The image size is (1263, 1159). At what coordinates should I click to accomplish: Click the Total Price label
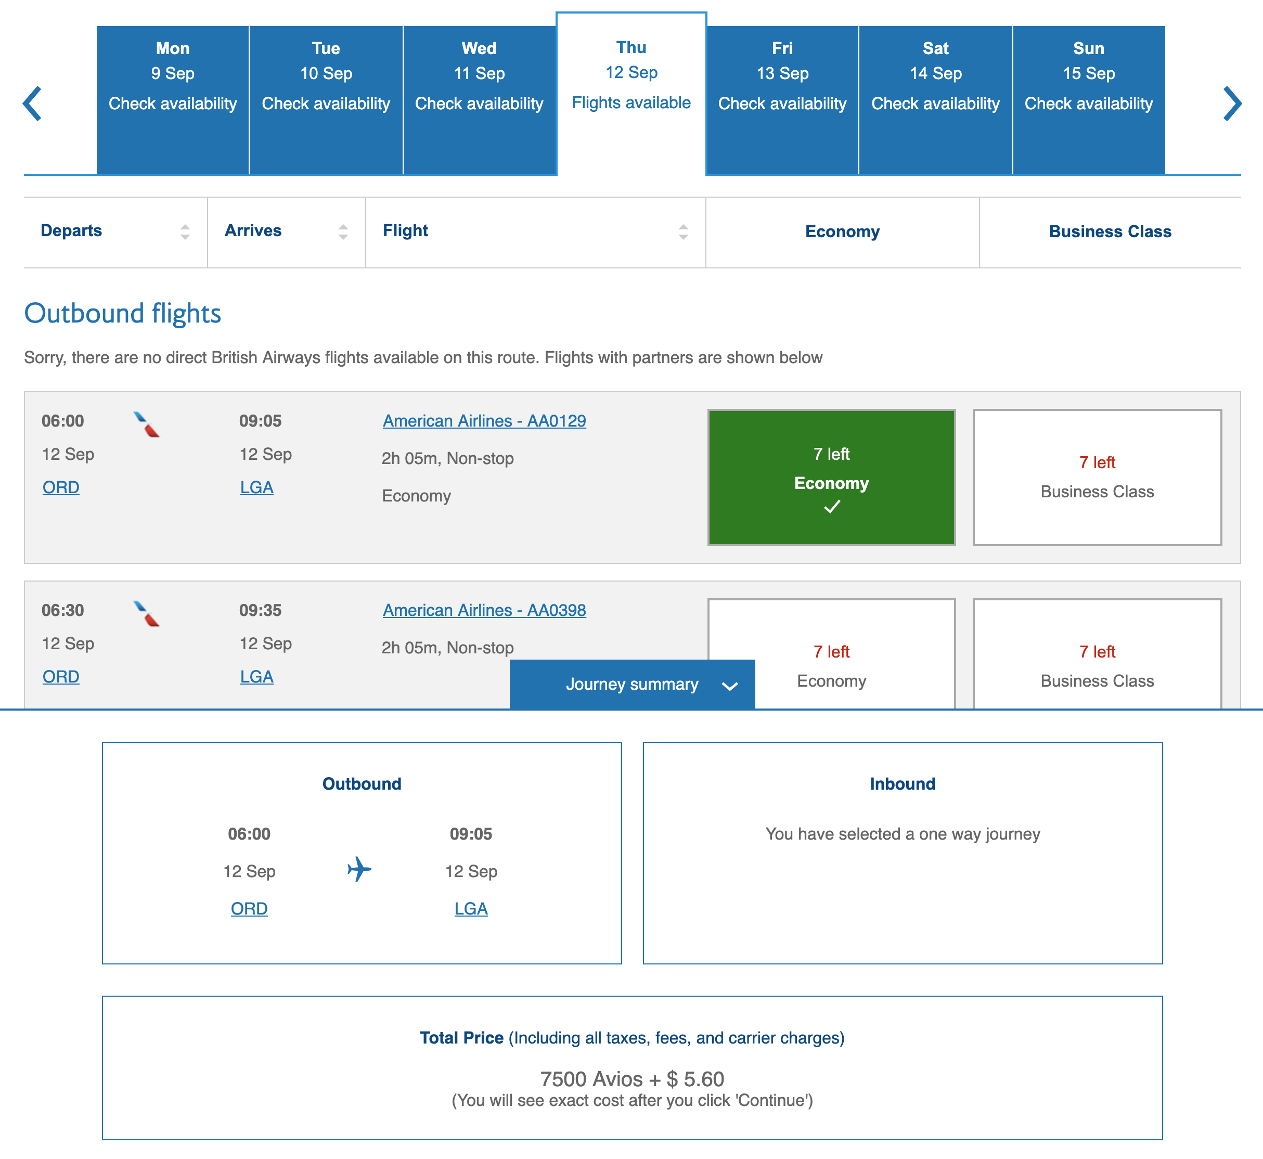pyautogui.click(x=461, y=1038)
